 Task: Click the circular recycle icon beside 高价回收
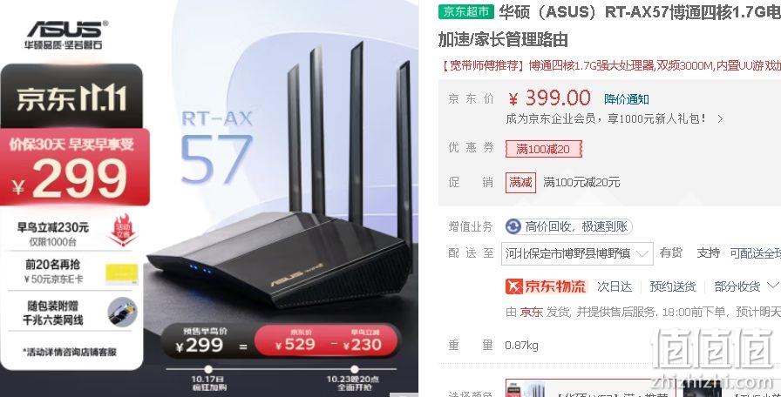[513, 227]
